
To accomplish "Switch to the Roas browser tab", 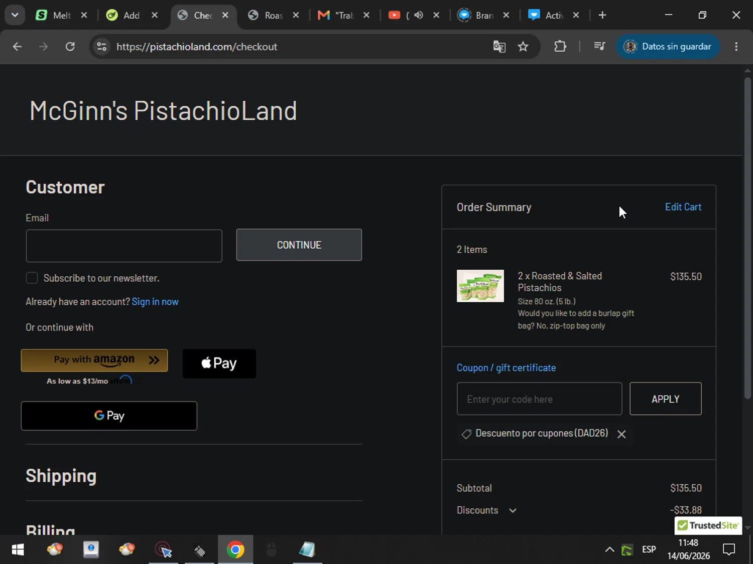I will (274, 15).
